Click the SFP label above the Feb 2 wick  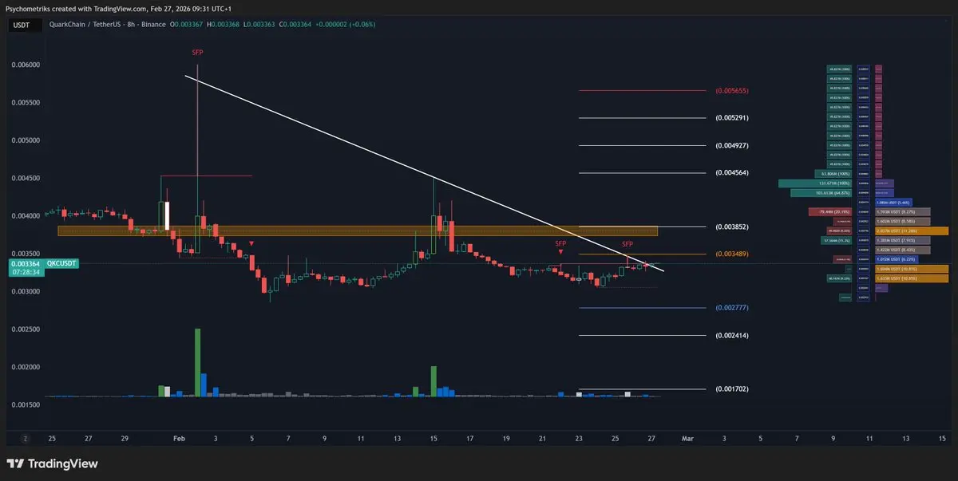197,53
